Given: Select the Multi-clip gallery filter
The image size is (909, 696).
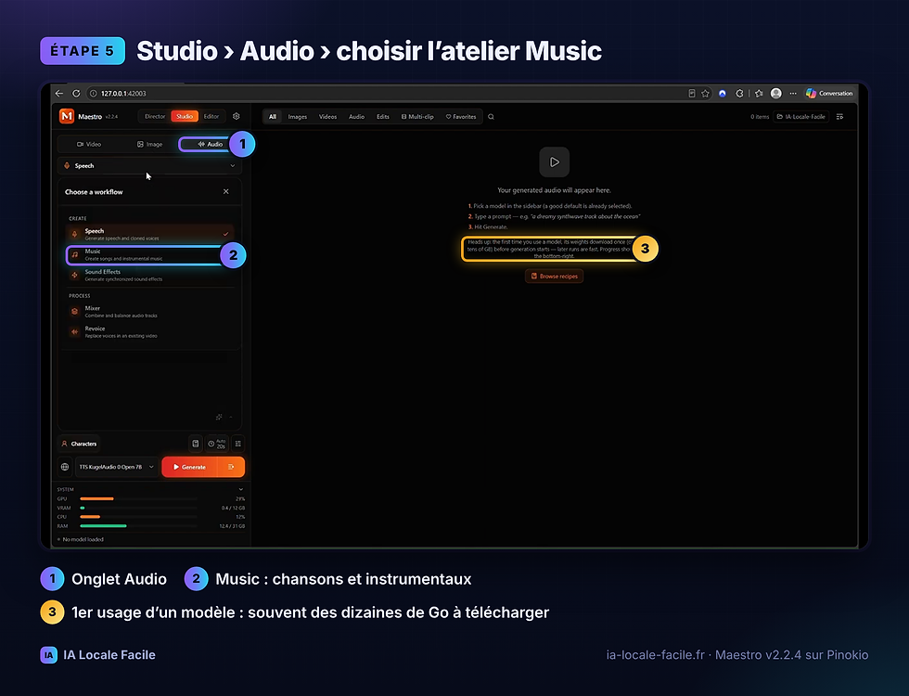Looking at the screenshot, I should (x=417, y=117).
